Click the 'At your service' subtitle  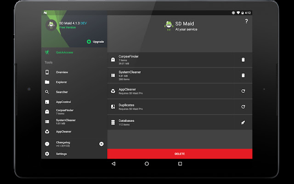(186, 29)
